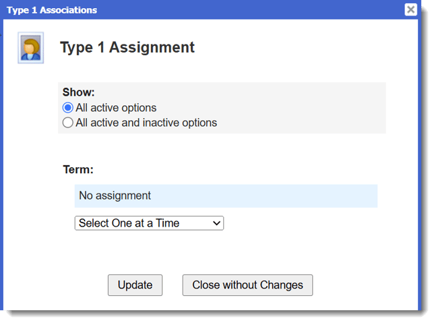Select All active and inactive options radio

pyautogui.click(x=67, y=123)
